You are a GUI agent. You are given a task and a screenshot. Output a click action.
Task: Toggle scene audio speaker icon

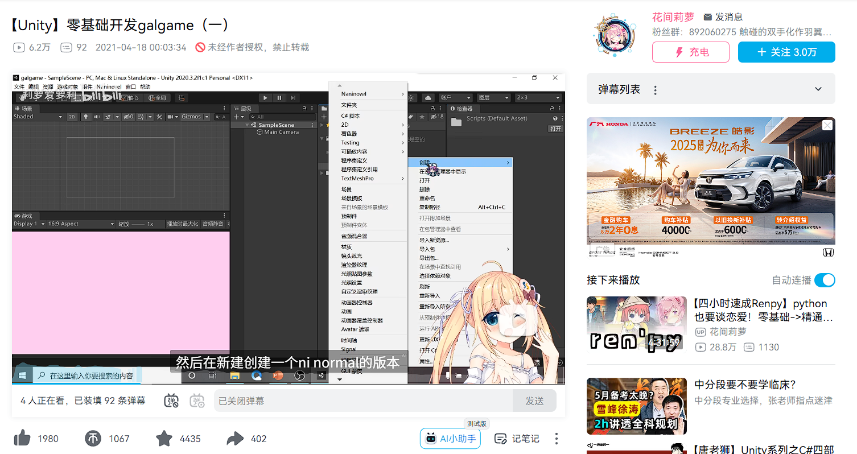coord(97,117)
